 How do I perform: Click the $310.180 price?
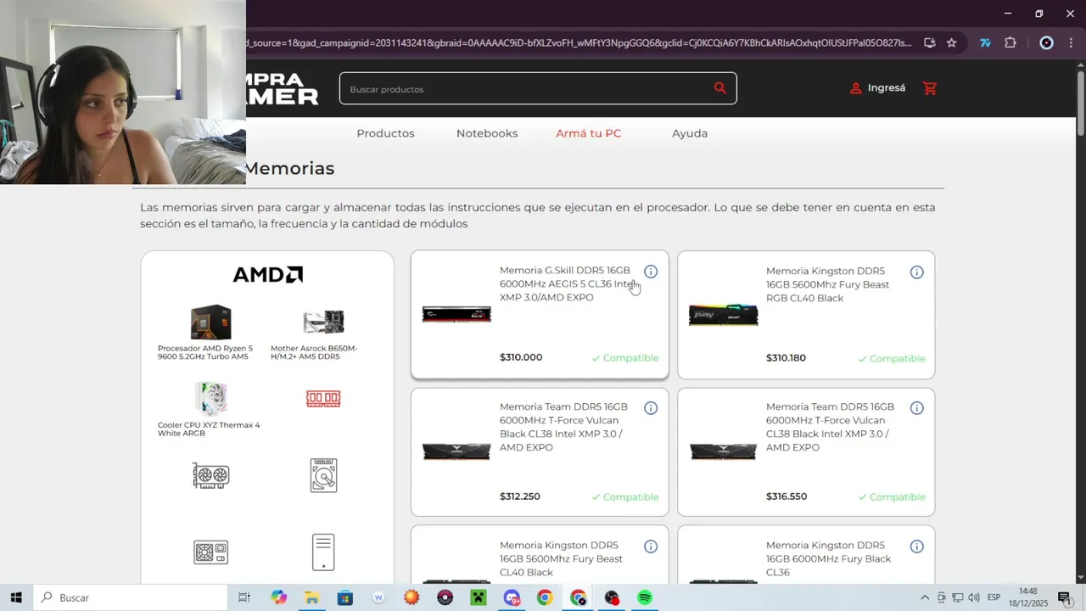point(786,358)
